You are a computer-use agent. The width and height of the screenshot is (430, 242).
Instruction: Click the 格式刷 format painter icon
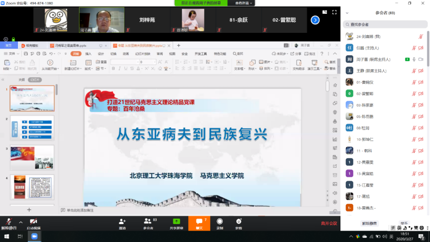tap(32, 63)
